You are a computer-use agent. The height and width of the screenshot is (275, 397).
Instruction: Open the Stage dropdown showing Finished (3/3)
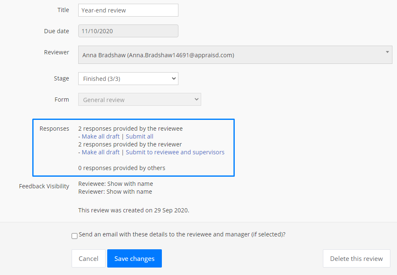128,79
